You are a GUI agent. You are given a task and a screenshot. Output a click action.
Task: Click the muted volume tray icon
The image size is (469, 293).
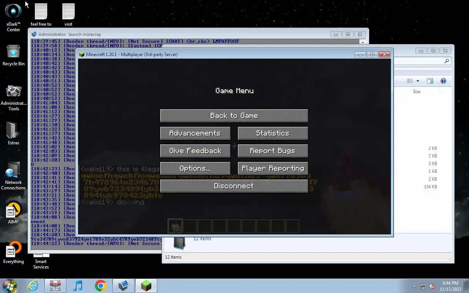tap(432, 286)
